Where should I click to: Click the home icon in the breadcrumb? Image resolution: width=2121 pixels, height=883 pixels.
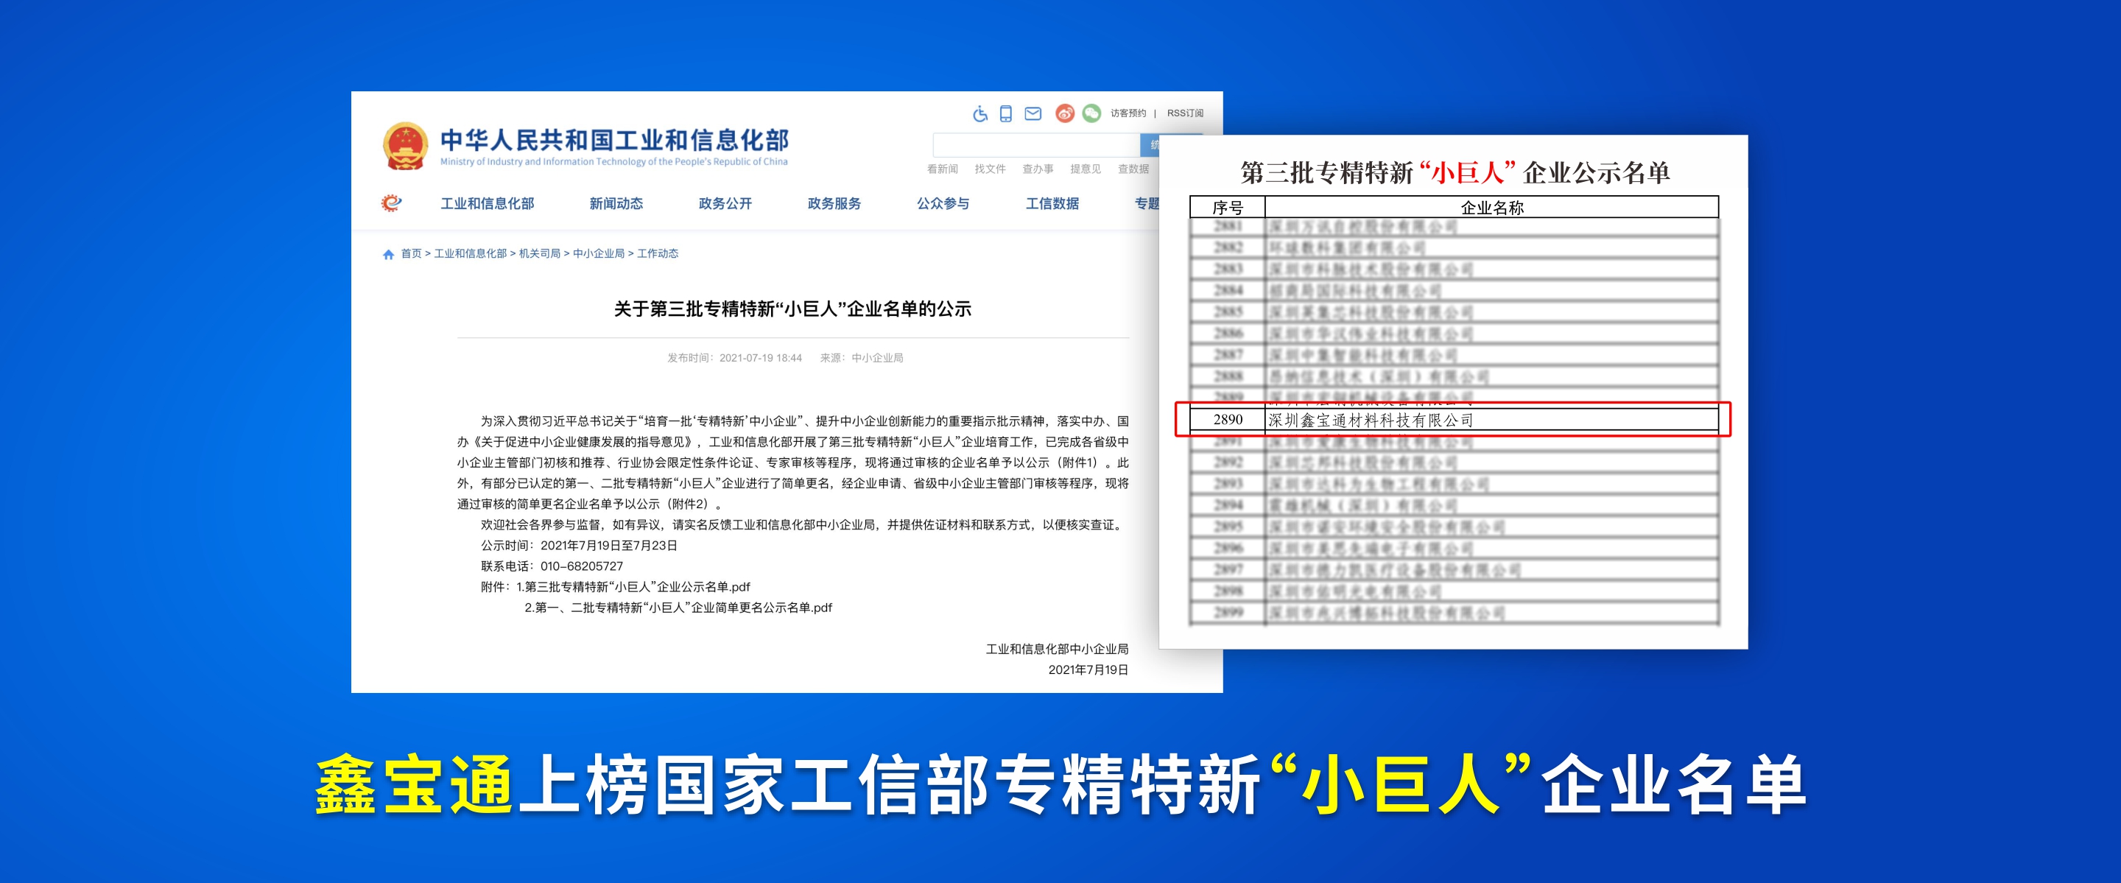[x=389, y=255]
